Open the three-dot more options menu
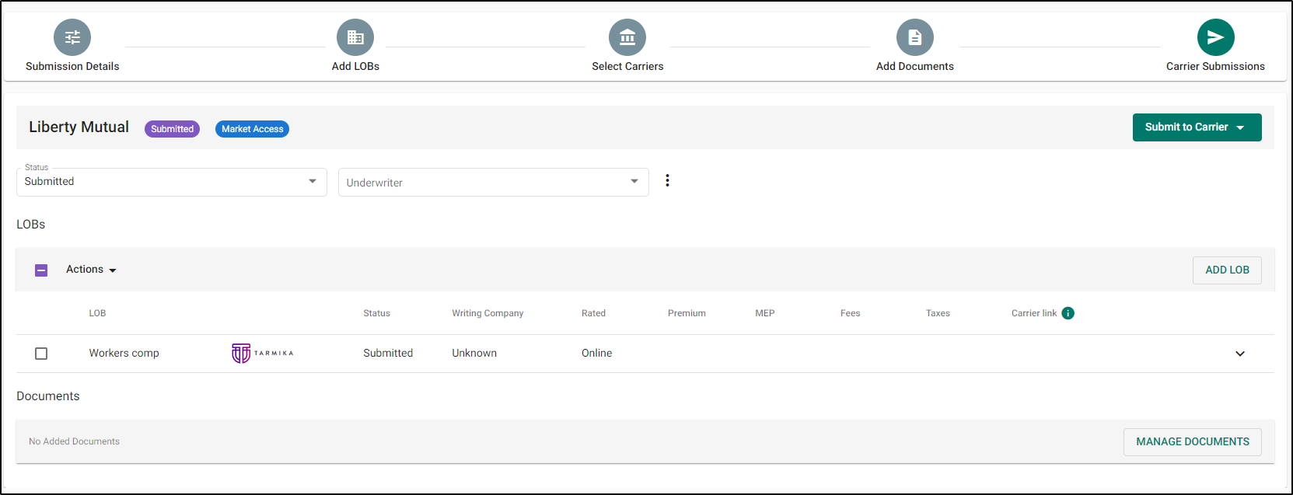1293x495 pixels. click(667, 180)
